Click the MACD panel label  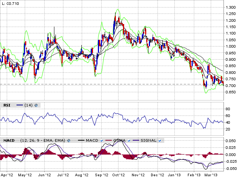pyautogui.click(x=9, y=141)
